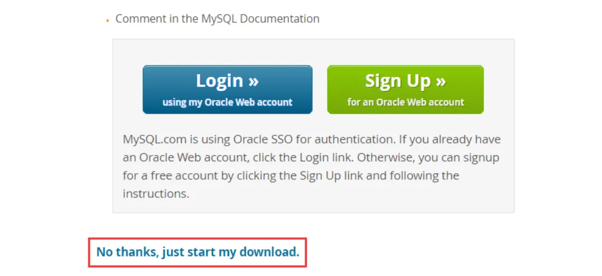Click 'for an Oracle Web account' subtitle
Screen dimensions: 602x276
coord(405,102)
